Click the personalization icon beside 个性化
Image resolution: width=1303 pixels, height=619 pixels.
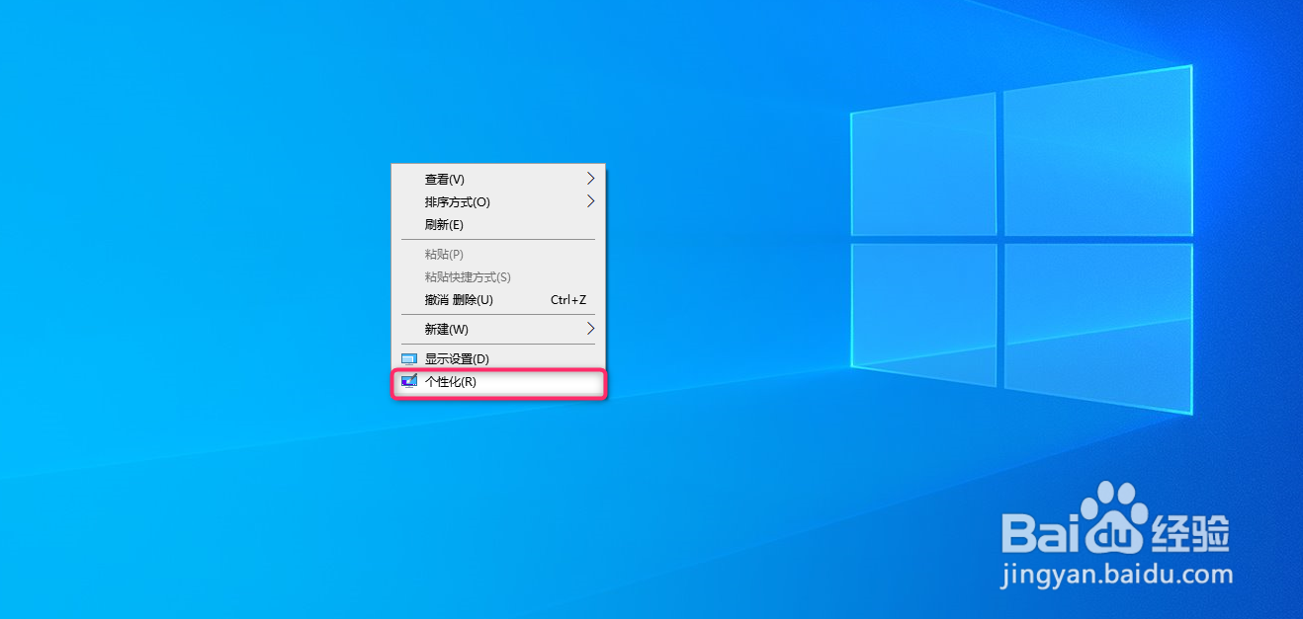409,382
